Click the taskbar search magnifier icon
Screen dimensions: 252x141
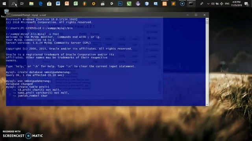[x=13, y=4]
